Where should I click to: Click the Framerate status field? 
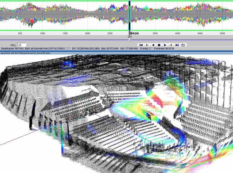tap(164, 49)
